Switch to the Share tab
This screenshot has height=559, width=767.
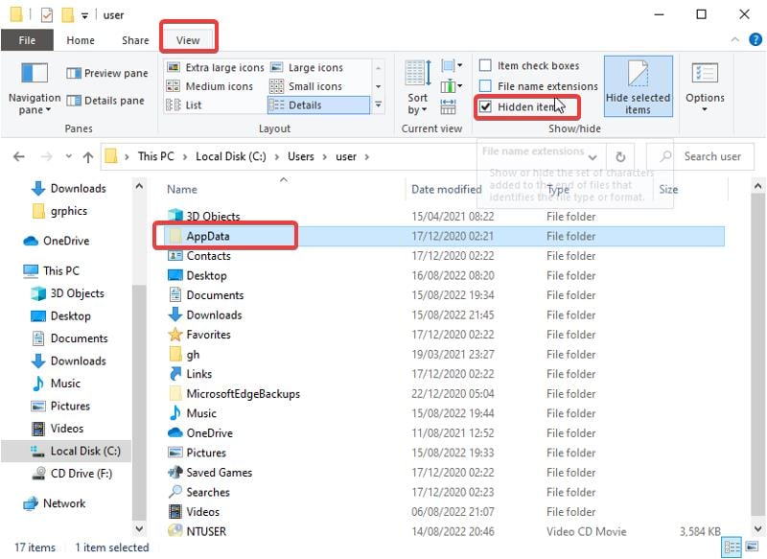(135, 40)
